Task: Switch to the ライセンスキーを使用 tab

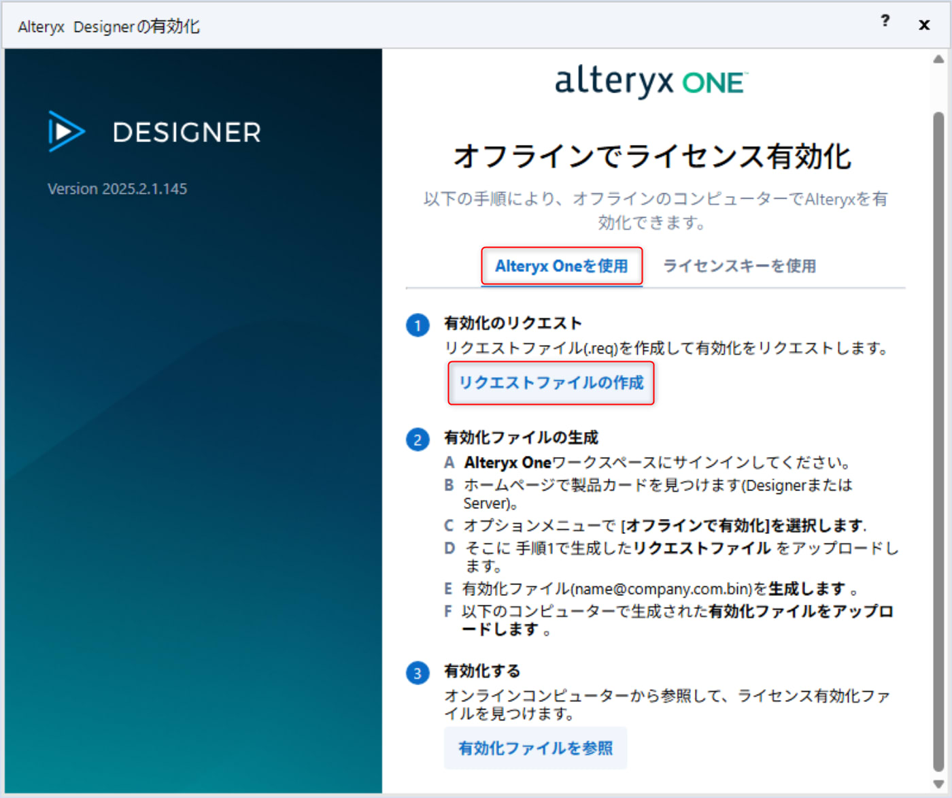Action: (x=739, y=266)
